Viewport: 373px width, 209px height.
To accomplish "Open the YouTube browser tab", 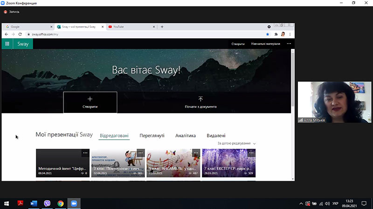I will (131, 27).
